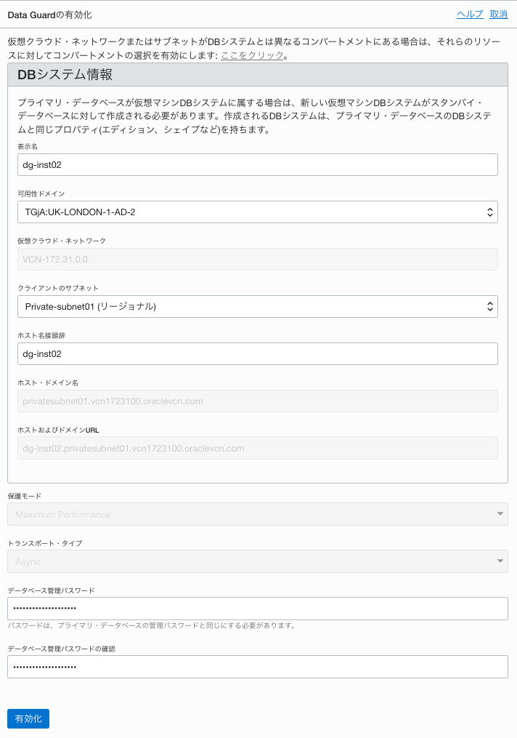This screenshot has width=517, height=738.
Task: Open the トランスポート・タイプ dropdown arrow
Action: click(500, 561)
